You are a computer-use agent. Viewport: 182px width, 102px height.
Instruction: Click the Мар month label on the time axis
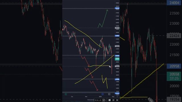coord(113,97)
